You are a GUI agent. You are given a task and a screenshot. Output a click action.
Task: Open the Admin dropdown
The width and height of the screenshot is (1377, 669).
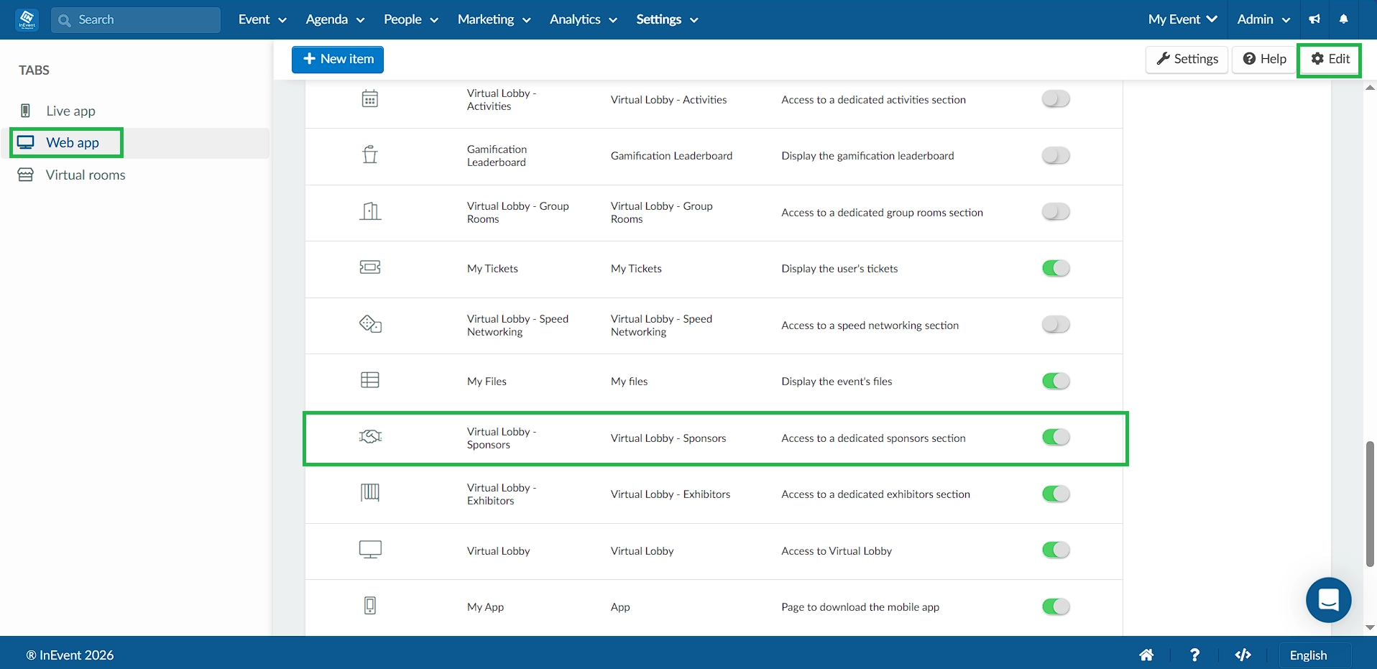coord(1263,19)
